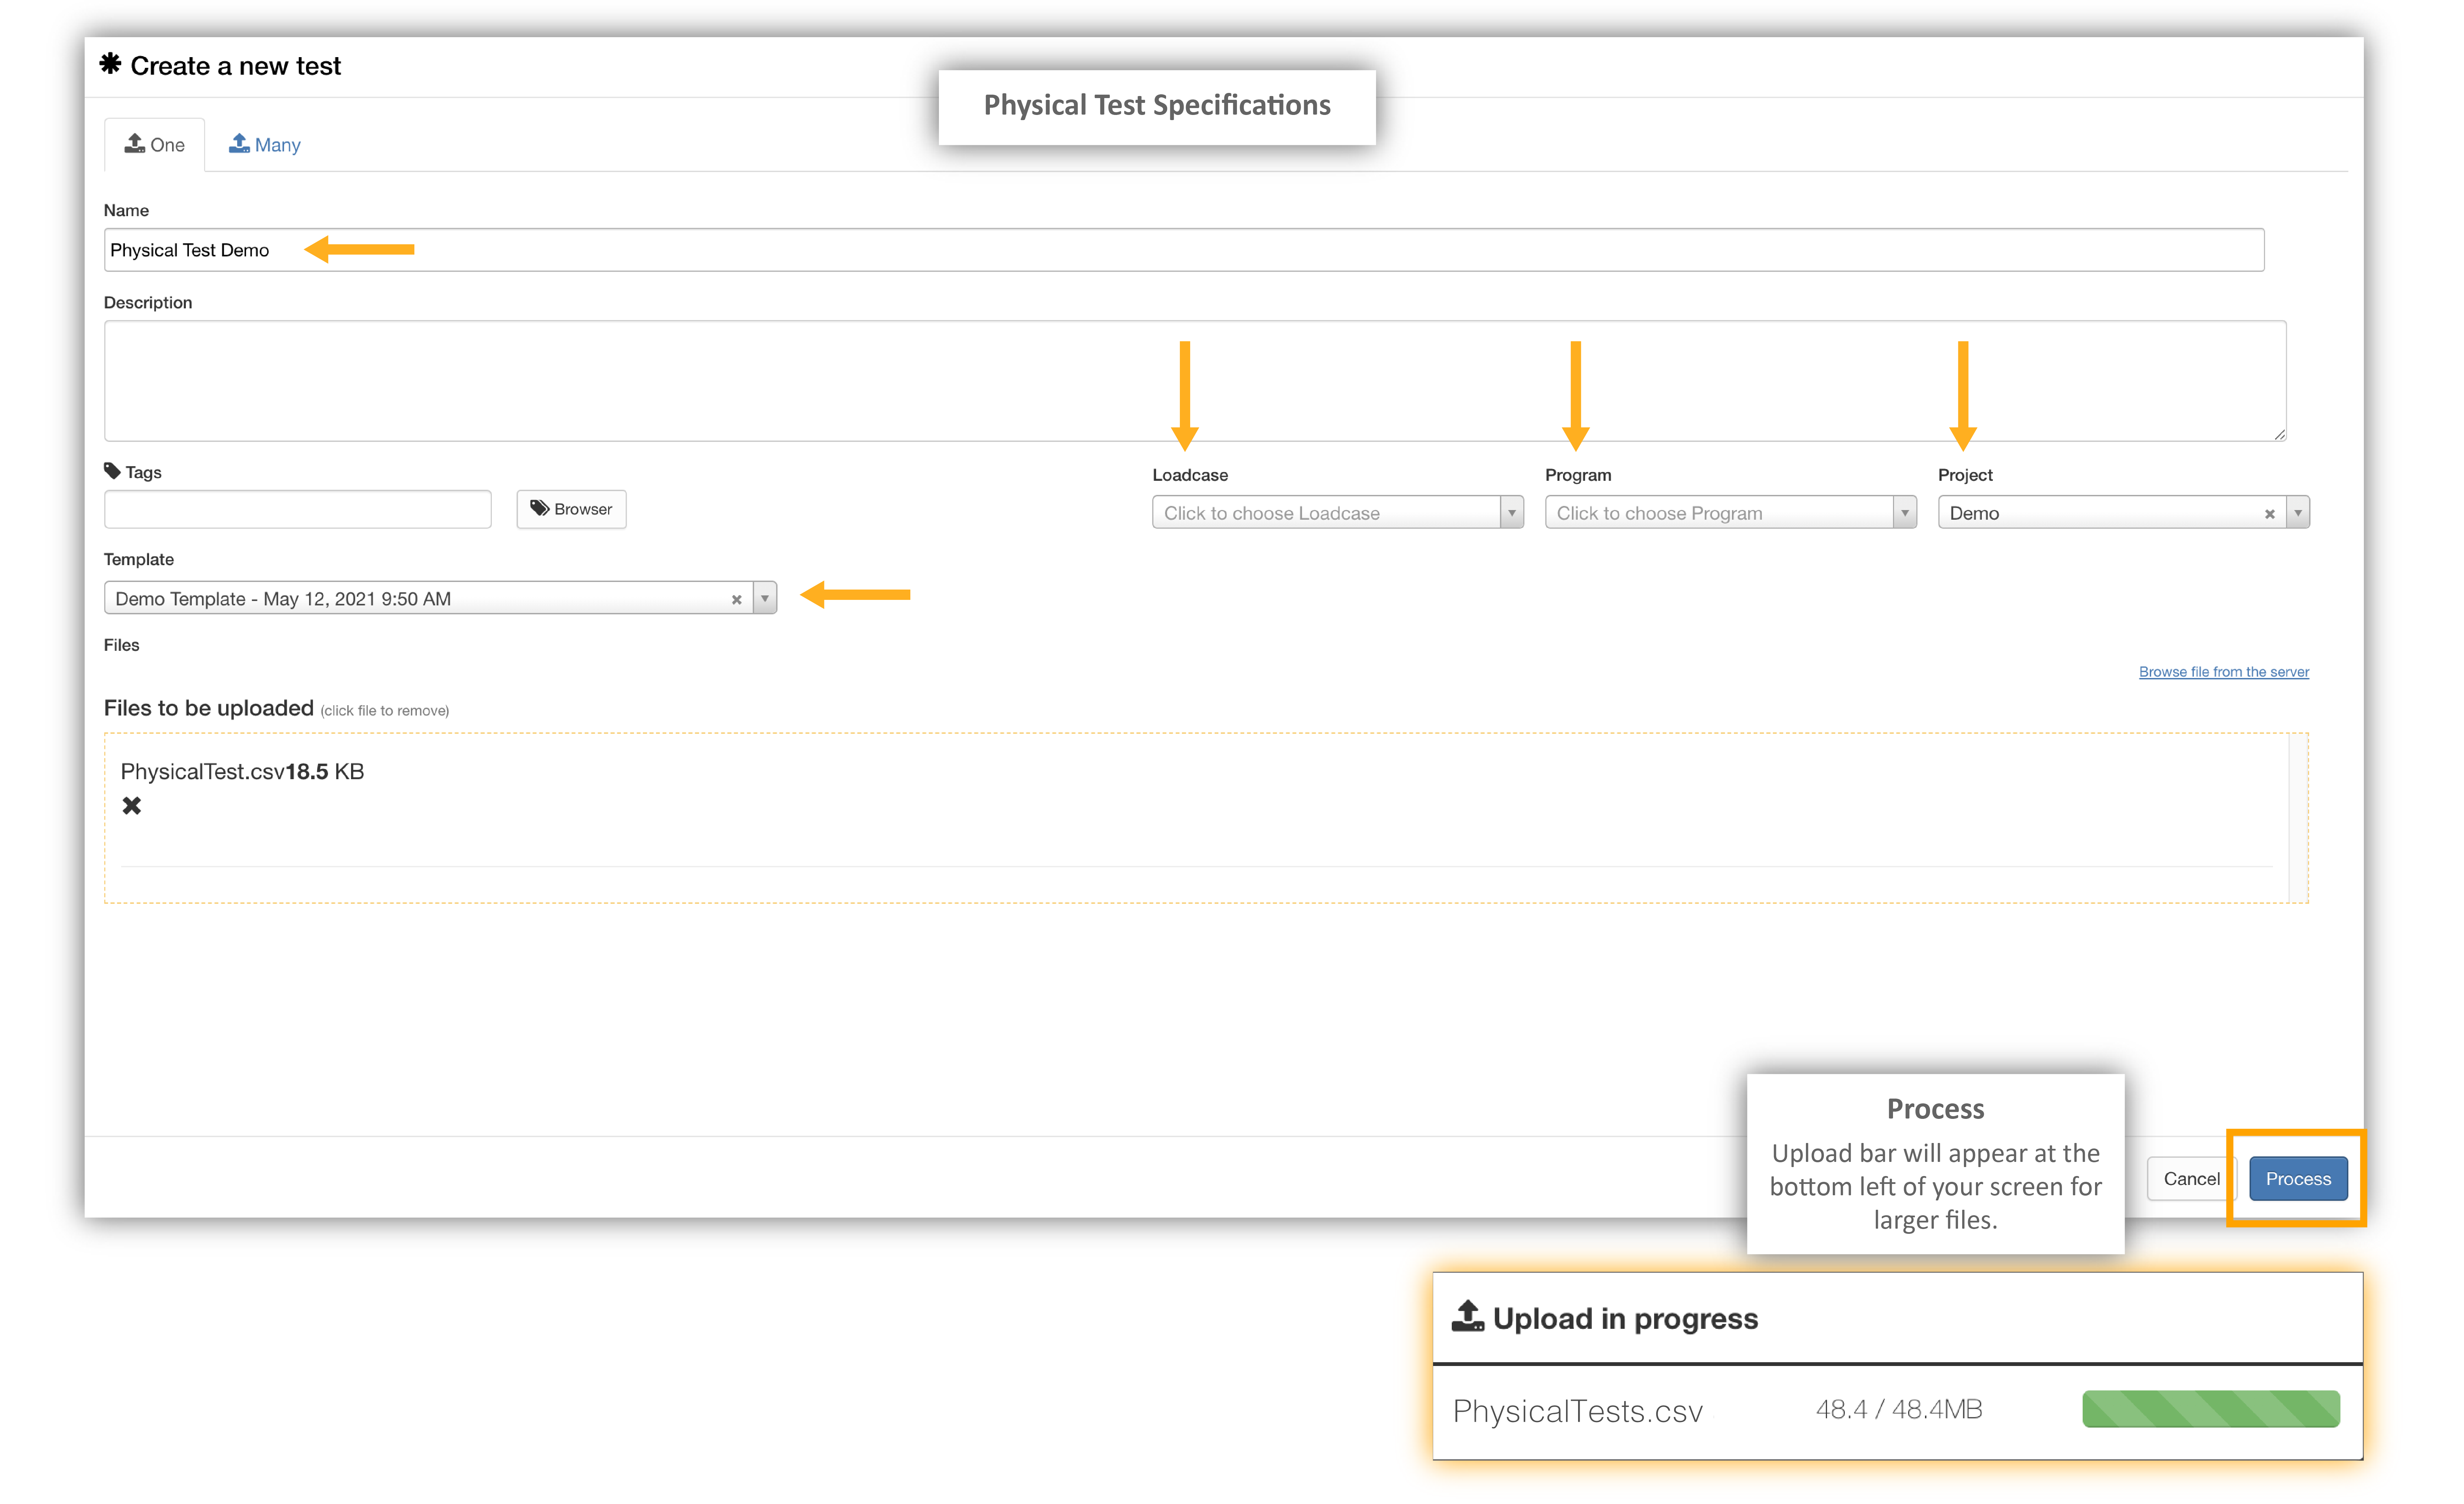Image resolution: width=2464 pixels, height=1504 pixels.
Task: Open the tag Browser button
Action: (x=571, y=509)
